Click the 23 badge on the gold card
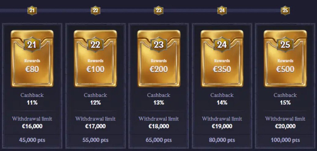317x151 pixels. 159,45
